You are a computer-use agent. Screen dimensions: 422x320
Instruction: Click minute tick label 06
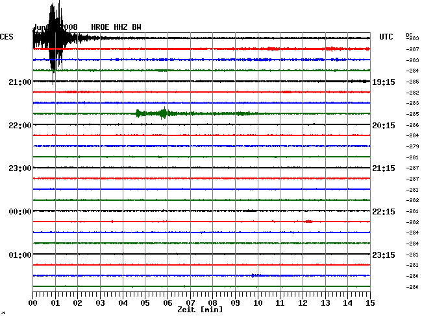coord(168,303)
